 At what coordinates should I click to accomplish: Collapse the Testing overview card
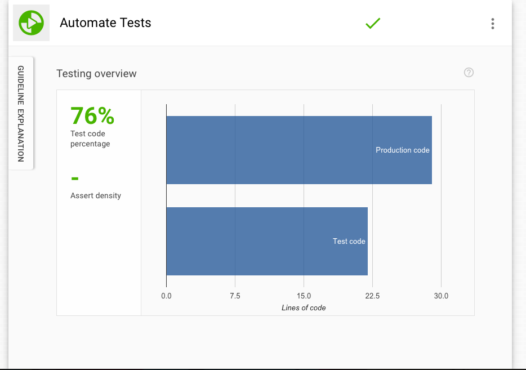tap(96, 73)
